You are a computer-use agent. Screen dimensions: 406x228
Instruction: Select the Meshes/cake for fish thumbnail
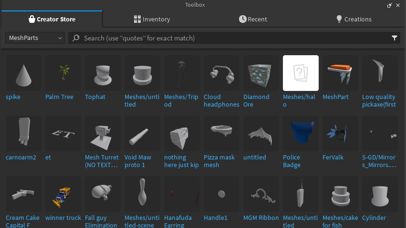(341, 194)
